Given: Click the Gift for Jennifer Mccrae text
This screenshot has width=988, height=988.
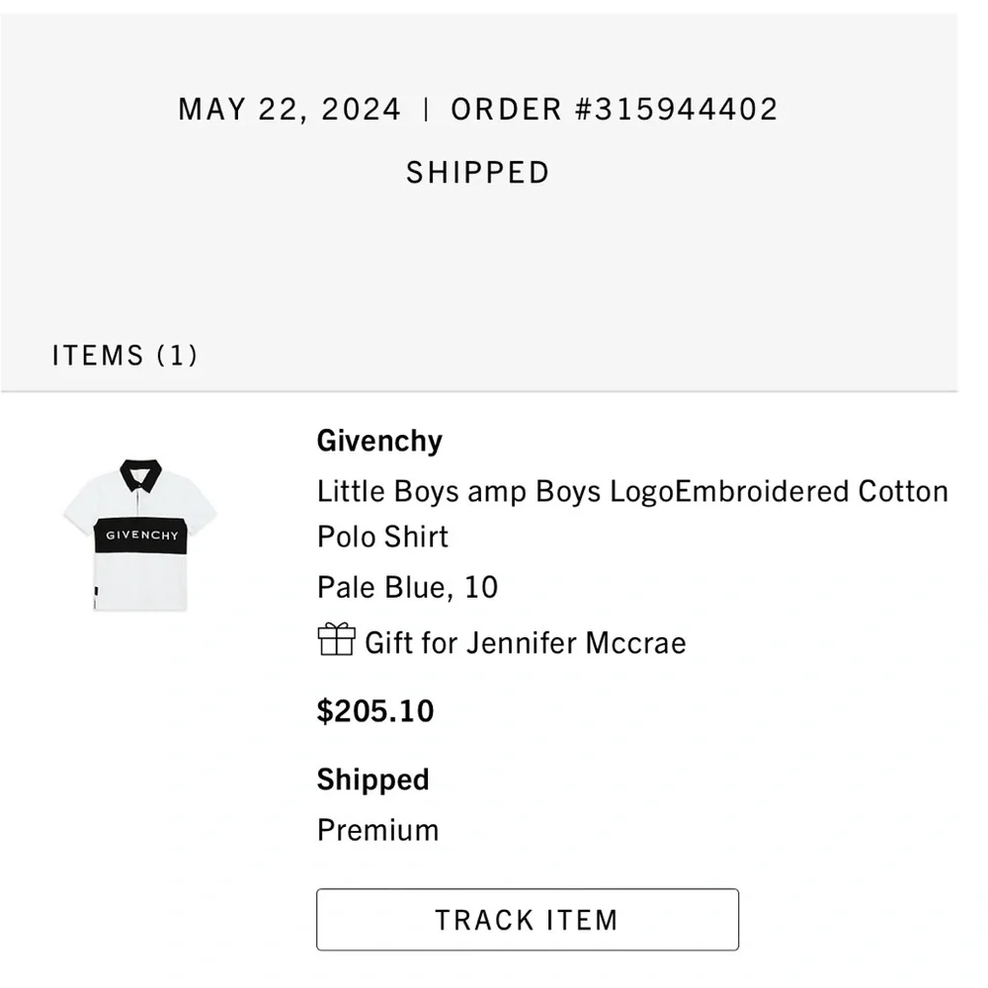Looking at the screenshot, I should coord(525,643).
